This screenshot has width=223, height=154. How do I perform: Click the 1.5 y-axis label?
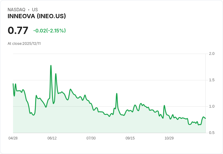pos(212,80)
